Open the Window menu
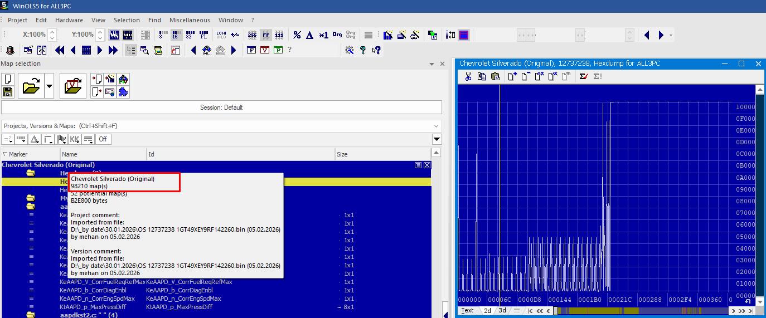Image resolution: width=766 pixels, height=318 pixels. 231,20
